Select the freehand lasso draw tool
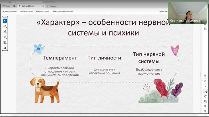 (5, 37)
